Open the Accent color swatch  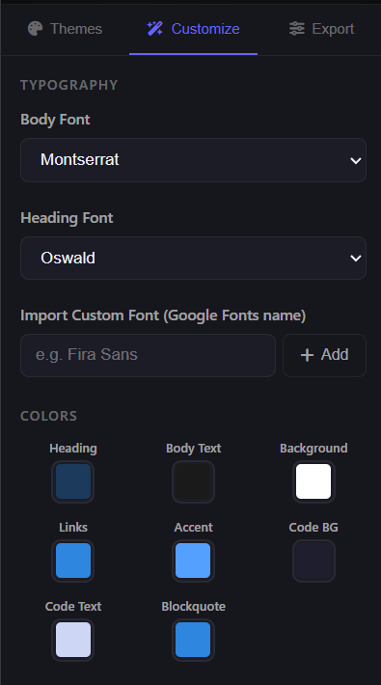[193, 561]
